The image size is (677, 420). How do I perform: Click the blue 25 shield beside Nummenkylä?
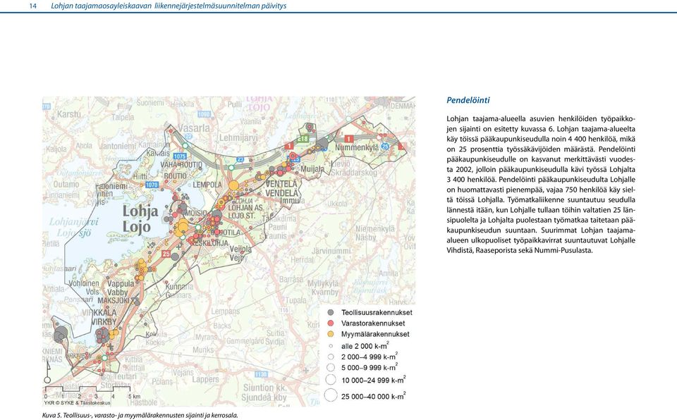pos(385,147)
